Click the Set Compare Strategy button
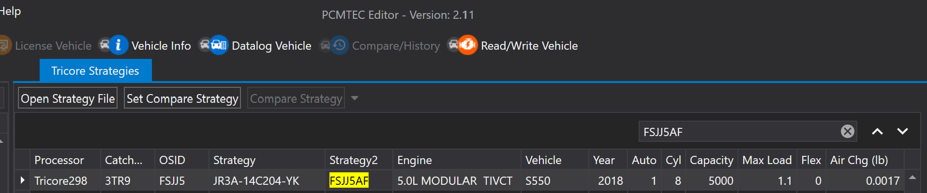The width and height of the screenshot is (927, 193). [x=182, y=98]
